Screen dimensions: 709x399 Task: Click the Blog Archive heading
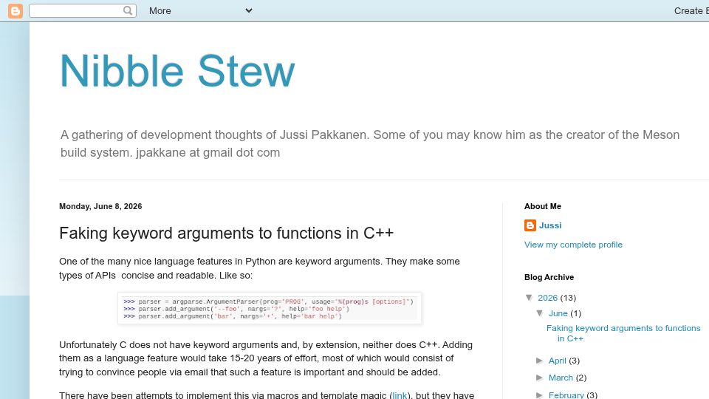pos(549,277)
